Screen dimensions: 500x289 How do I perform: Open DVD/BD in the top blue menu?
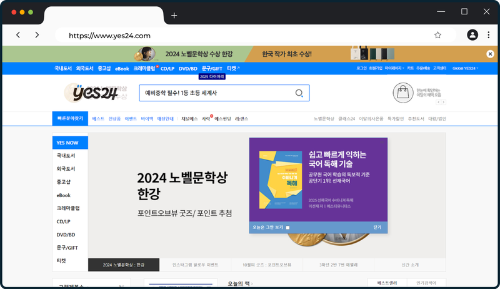[x=188, y=69]
